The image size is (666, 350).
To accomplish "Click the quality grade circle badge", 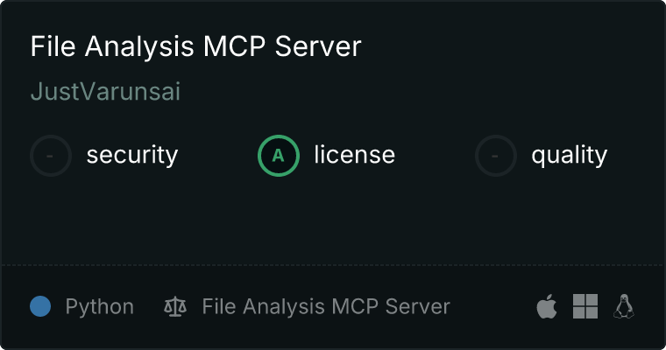I will [x=496, y=156].
